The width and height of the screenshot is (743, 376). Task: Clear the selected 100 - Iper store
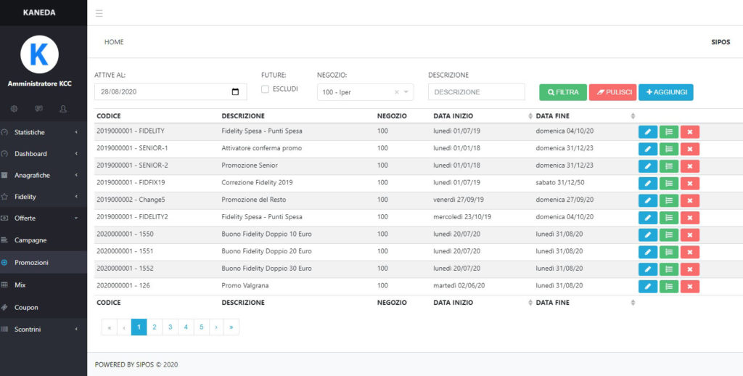tap(396, 92)
